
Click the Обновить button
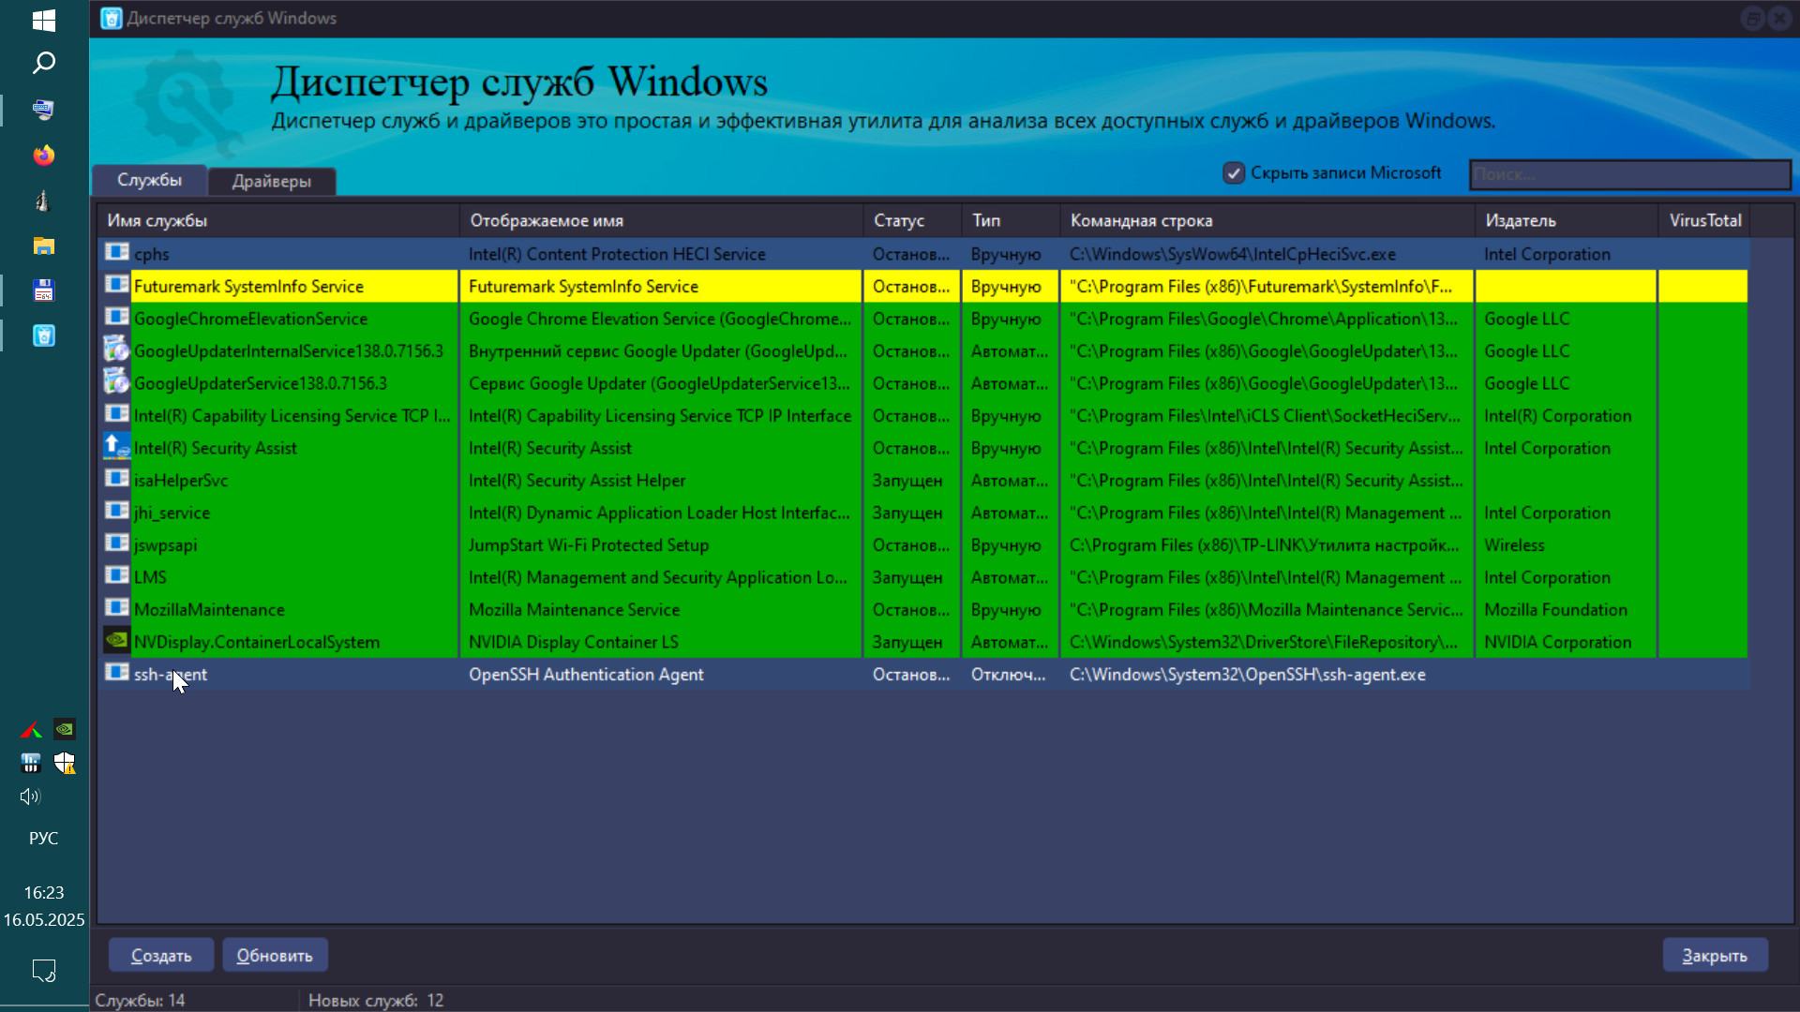(x=275, y=955)
